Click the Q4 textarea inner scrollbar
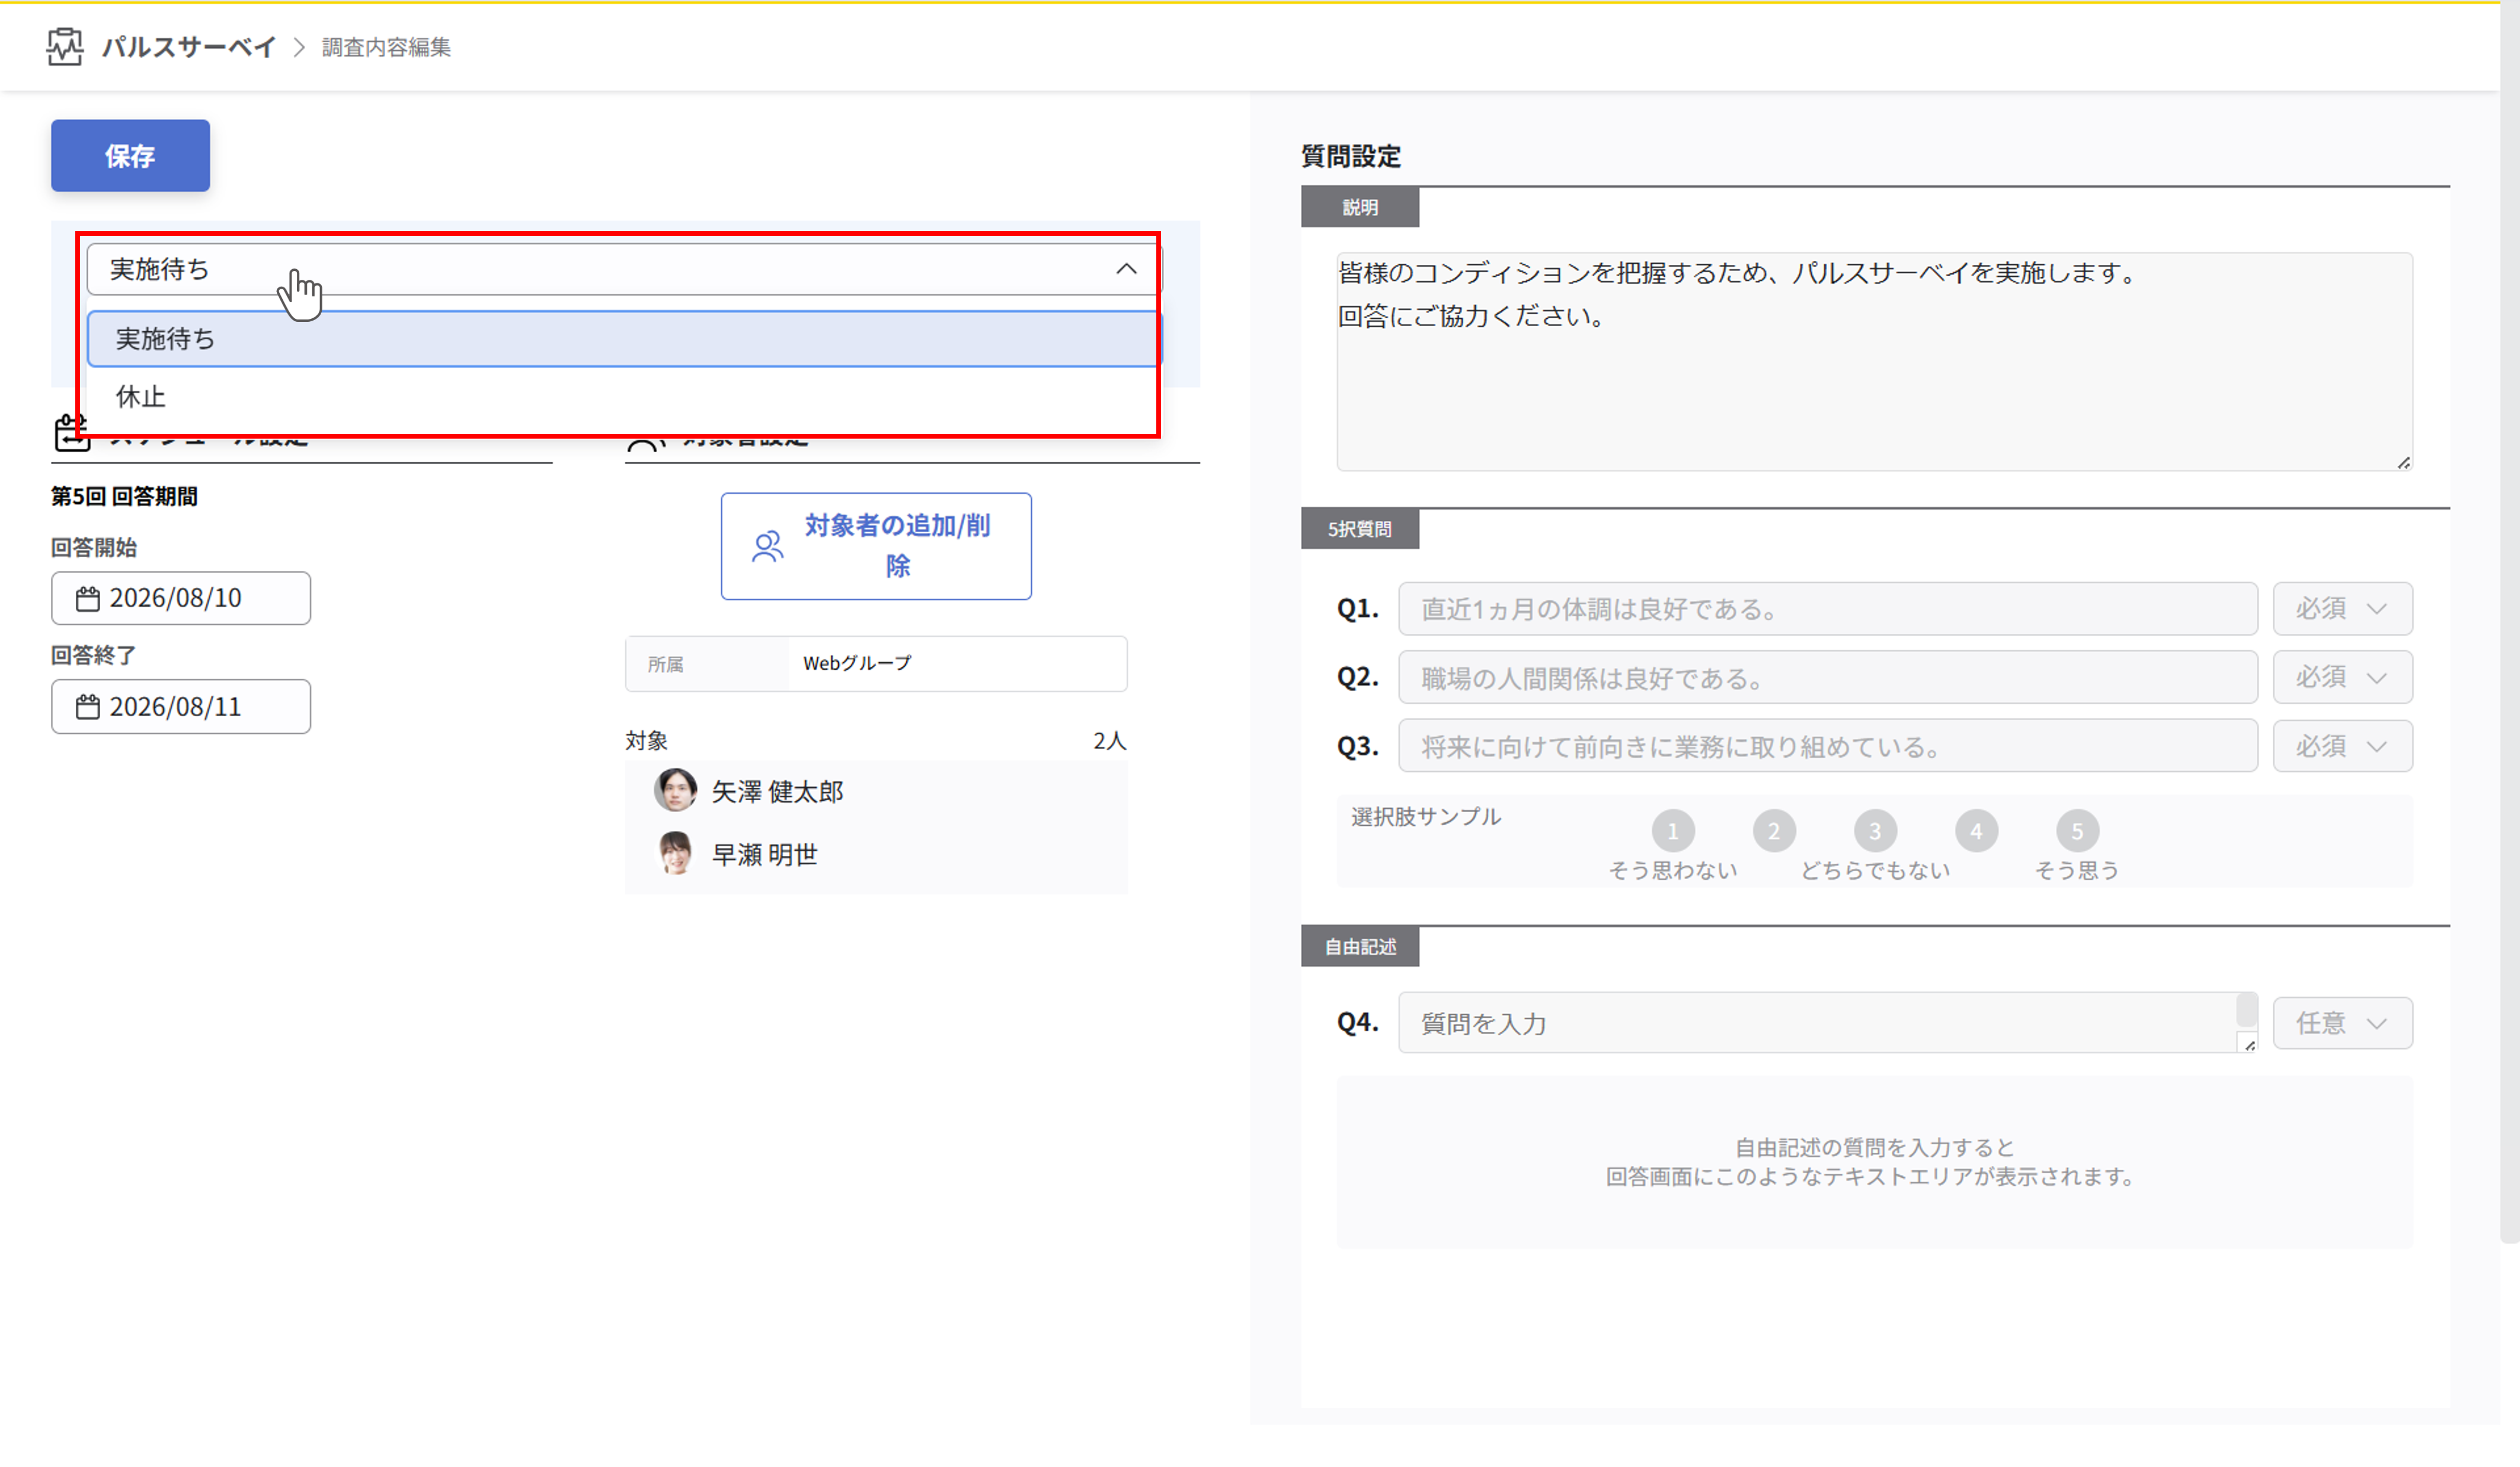 click(x=2247, y=1010)
